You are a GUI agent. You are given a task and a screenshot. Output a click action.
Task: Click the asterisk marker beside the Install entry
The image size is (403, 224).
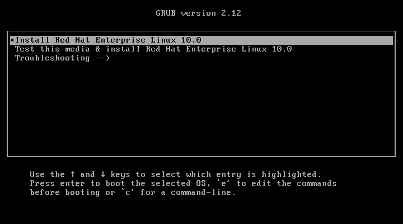(x=12, y=40)
